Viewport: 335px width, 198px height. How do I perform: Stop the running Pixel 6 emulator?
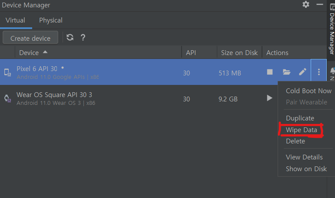coord(270,72)
